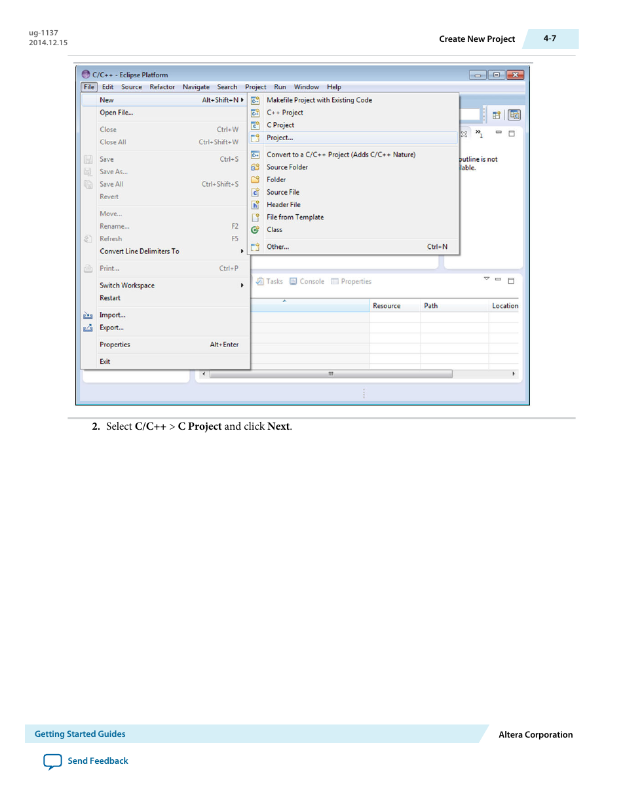Image resolution: width=625 pixels, height=809 pixels.
Task: Maximize the bottom Tasks panel
Action: click(x=511, y=280)
